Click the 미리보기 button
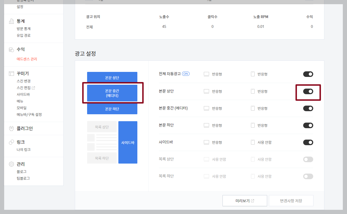 coord(245,201)
